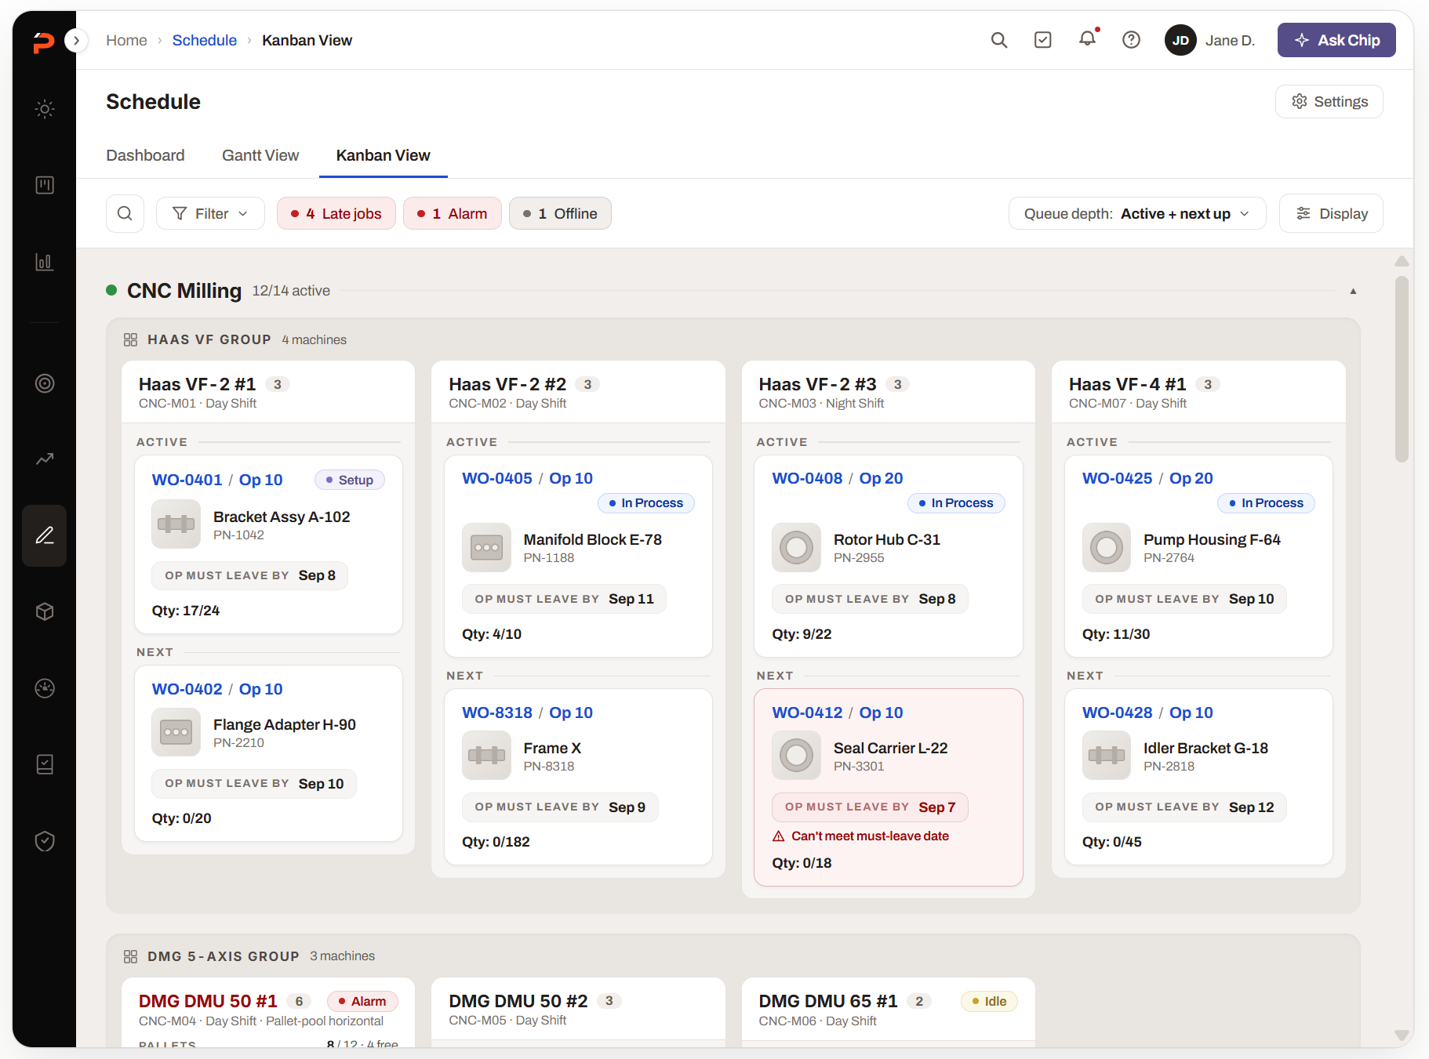Click the JD user avatar

click(1180, 40)
